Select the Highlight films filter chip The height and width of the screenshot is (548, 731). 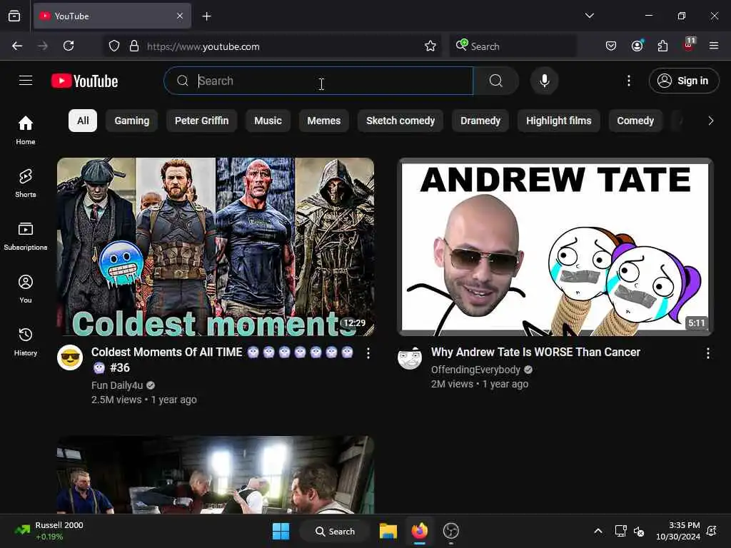(558, 121)
